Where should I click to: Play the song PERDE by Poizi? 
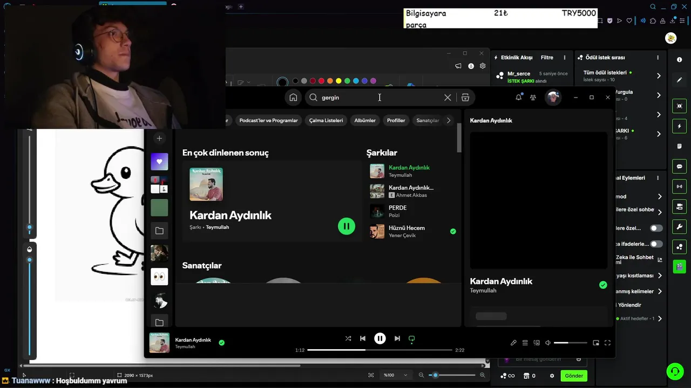click(412, 211)
